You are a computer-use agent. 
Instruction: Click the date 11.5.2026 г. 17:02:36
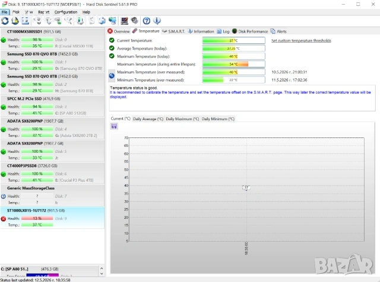(x=289, y=80)
